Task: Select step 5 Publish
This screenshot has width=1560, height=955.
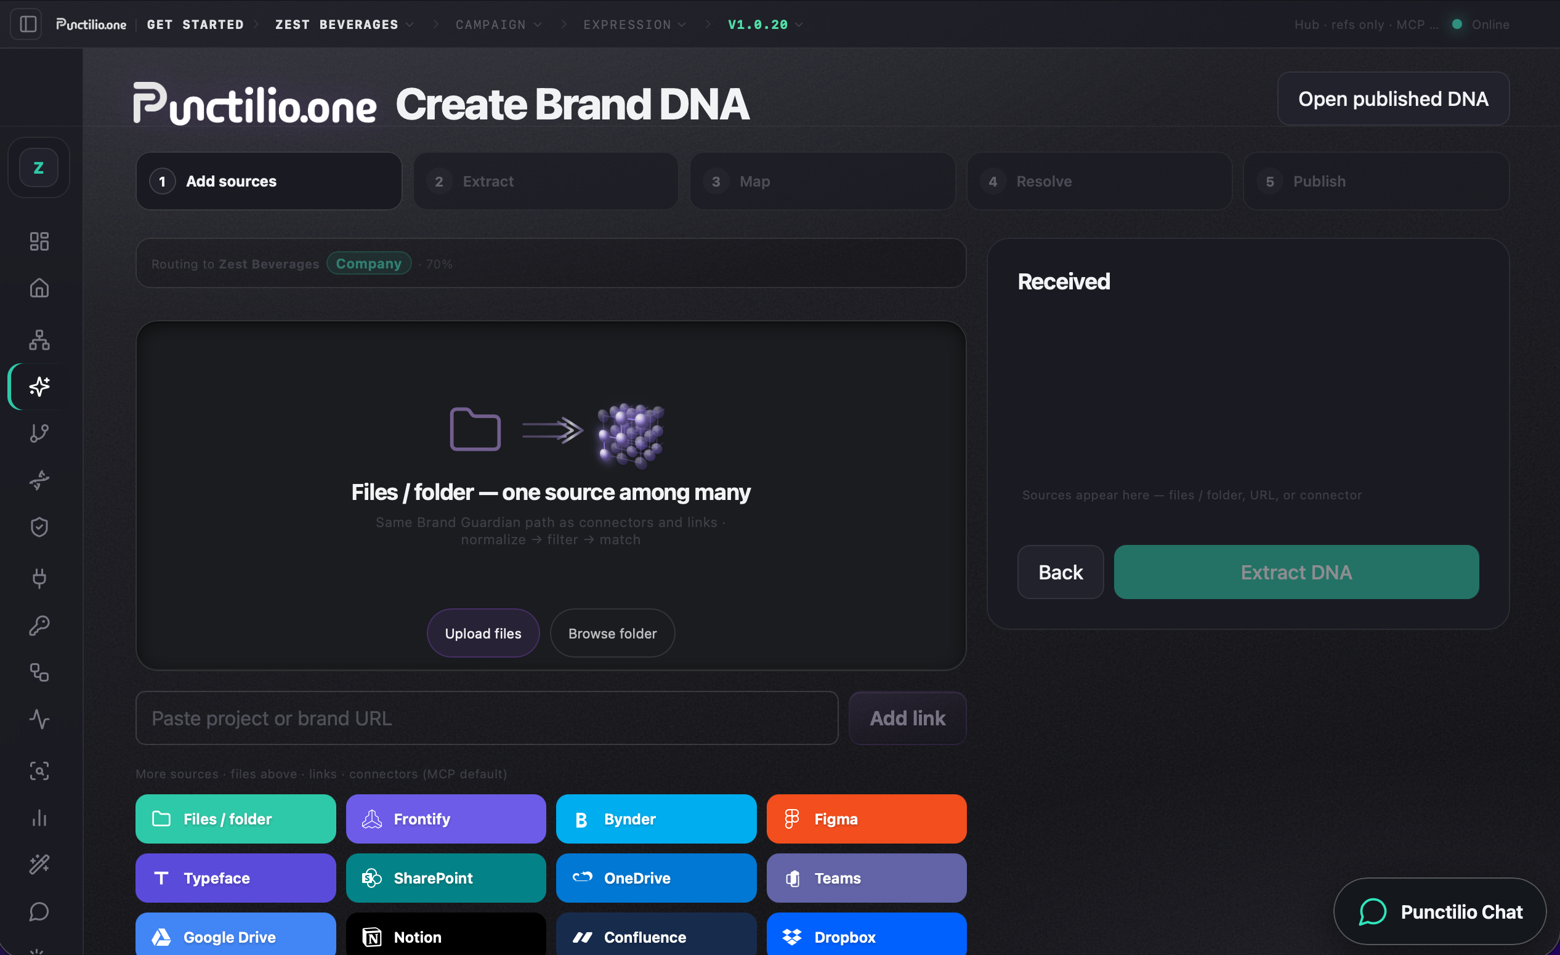Action: [x=1376, y=181]
